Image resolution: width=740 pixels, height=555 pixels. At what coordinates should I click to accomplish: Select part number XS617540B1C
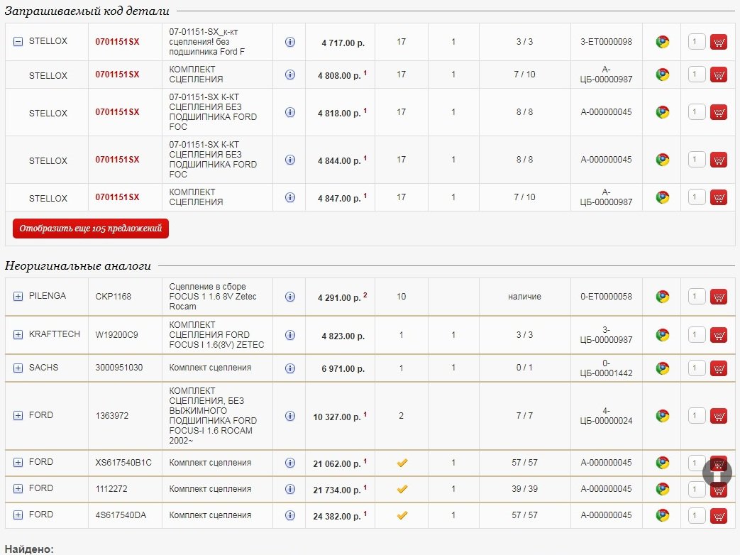tap(123, 463)
